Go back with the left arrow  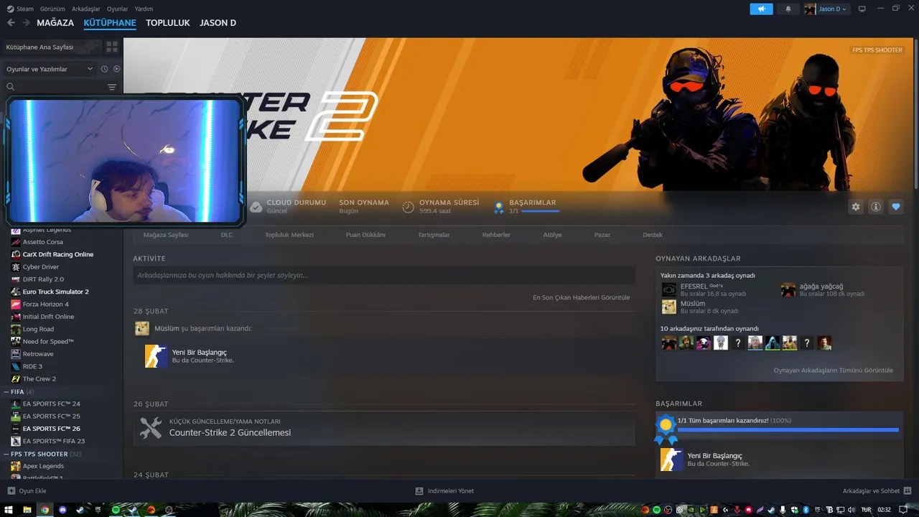click(11, 23)
